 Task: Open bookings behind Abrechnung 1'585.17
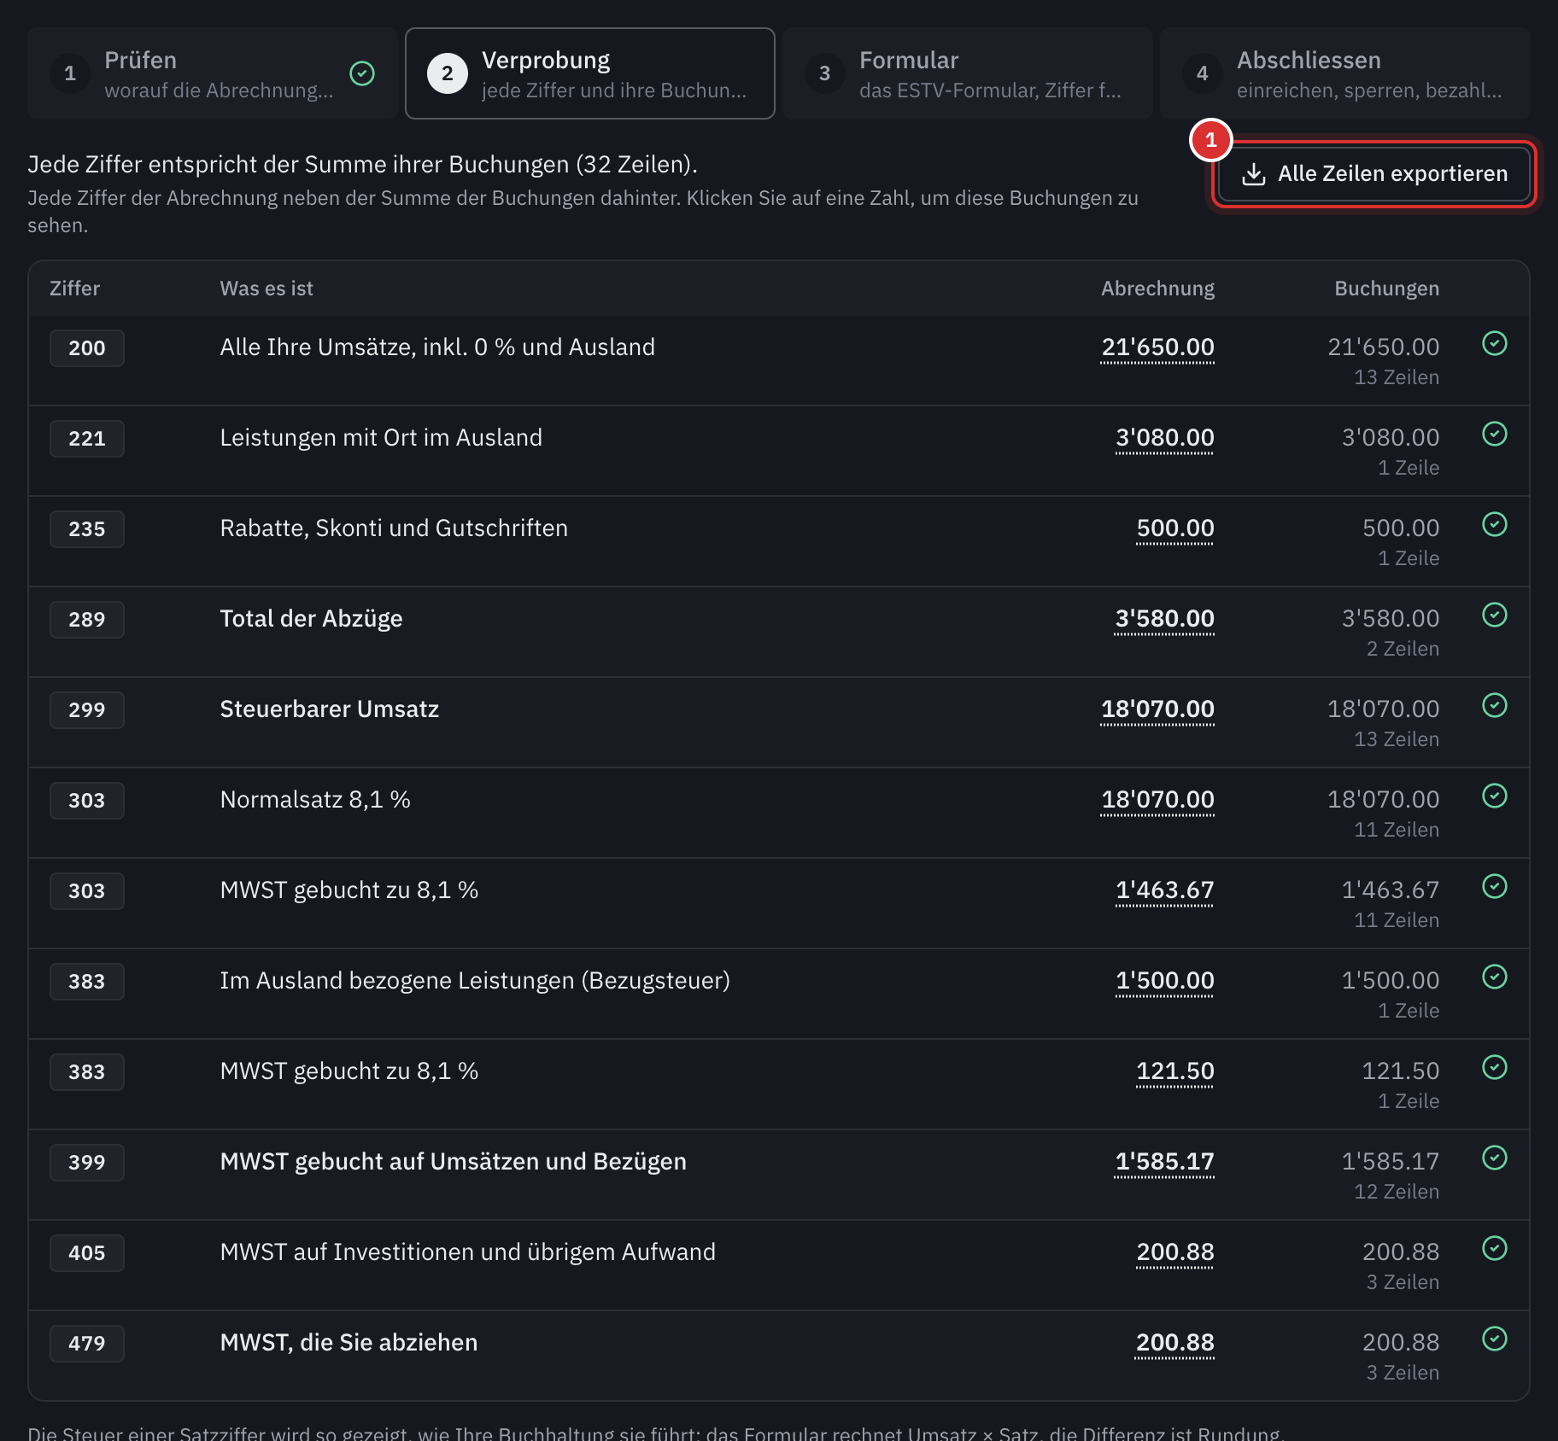pyautogui.click(x=1164, y=1162)
